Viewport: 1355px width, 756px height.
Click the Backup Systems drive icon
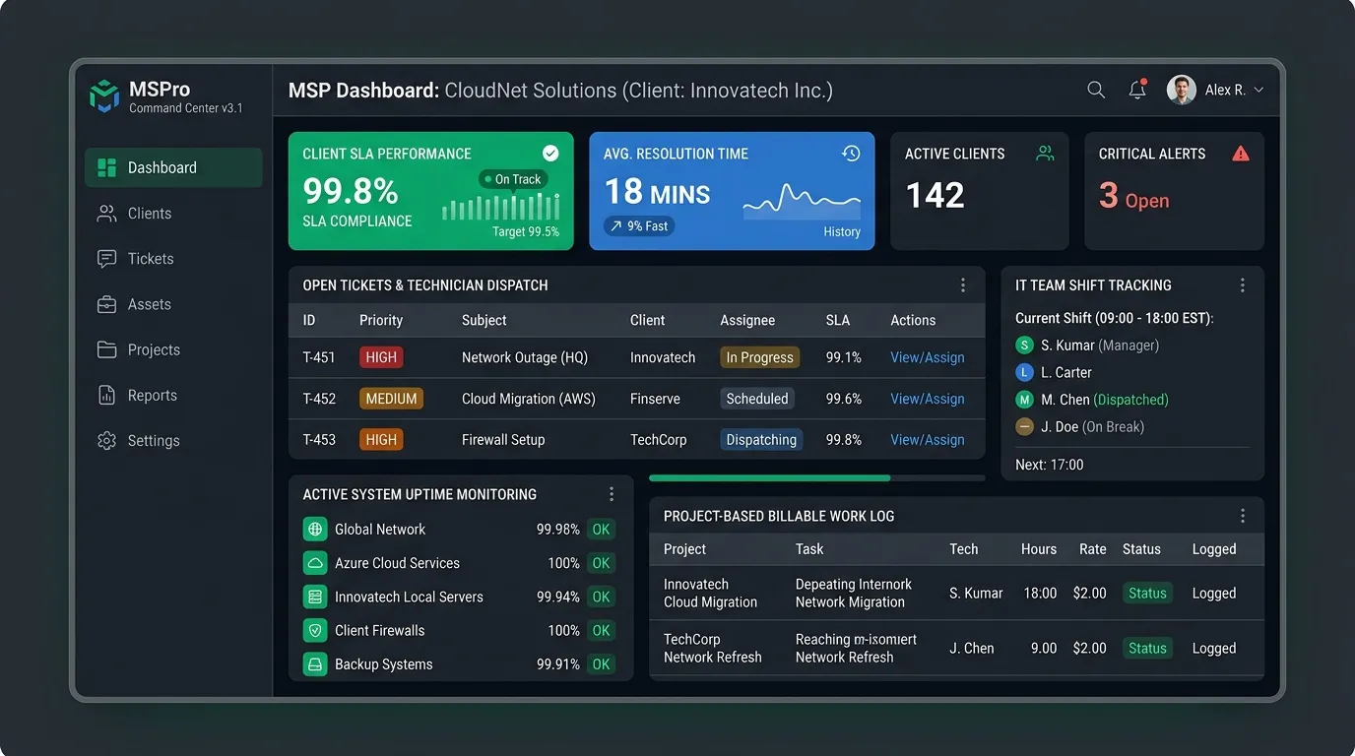tap(315, 664)
